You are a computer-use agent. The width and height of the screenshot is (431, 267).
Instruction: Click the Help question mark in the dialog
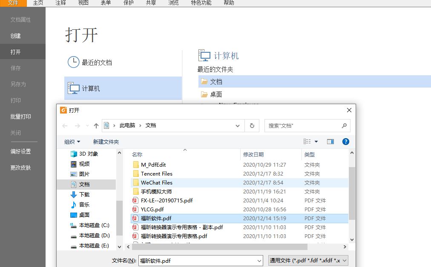pyautogui.click(x=345, y=142)
